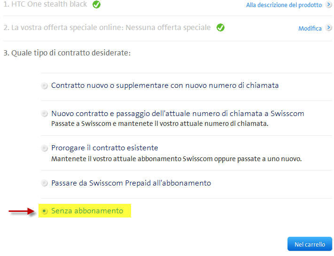
Task: Click the 'Modifica' link
Action: tap(310, 29)
